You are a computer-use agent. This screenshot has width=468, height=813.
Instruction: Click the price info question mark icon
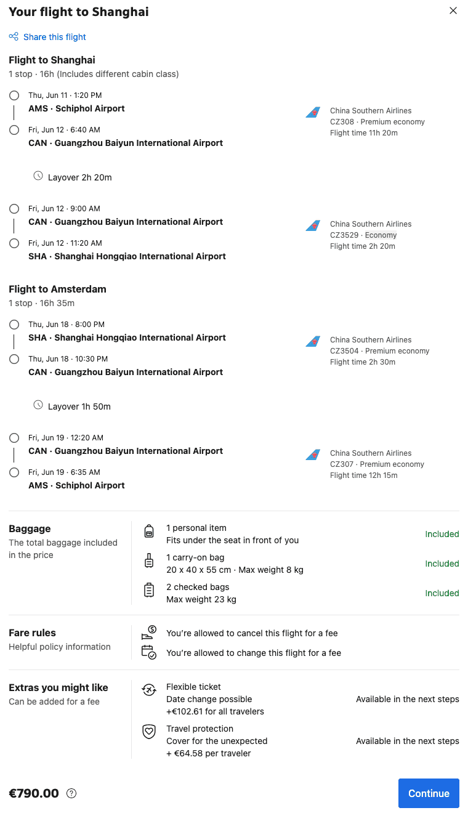(x=71, y=793)
